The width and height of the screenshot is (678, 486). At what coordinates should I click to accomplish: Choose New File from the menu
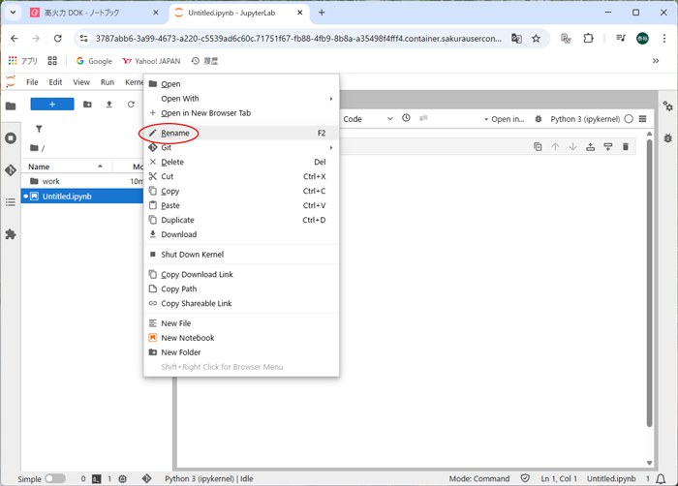241,323
